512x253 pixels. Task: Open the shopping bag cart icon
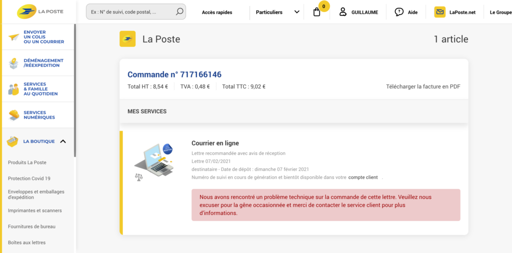point(316,12)
